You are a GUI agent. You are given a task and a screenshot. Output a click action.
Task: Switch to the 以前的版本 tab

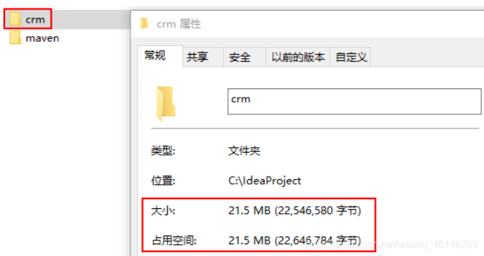(x=298, y=58)
